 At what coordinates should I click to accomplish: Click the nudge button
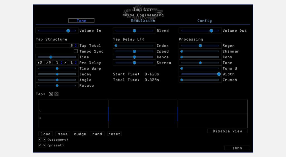pyautogui.click(x=80, y=134)
